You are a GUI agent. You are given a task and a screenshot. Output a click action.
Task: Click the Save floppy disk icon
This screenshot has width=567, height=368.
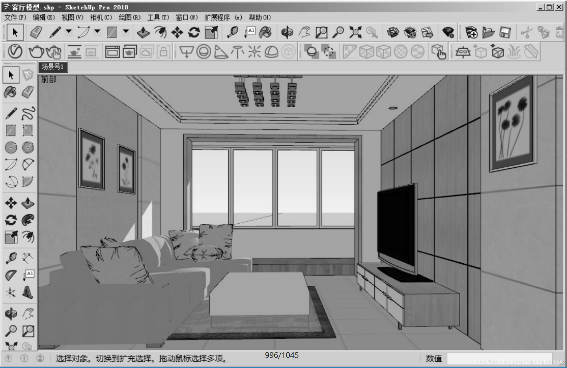coord(505,32)
